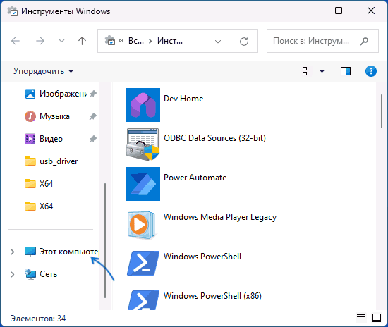The width and height of the screenshot is (388, 327).
Task: Select the Power Automate label
Action: (x=195, y=178)
